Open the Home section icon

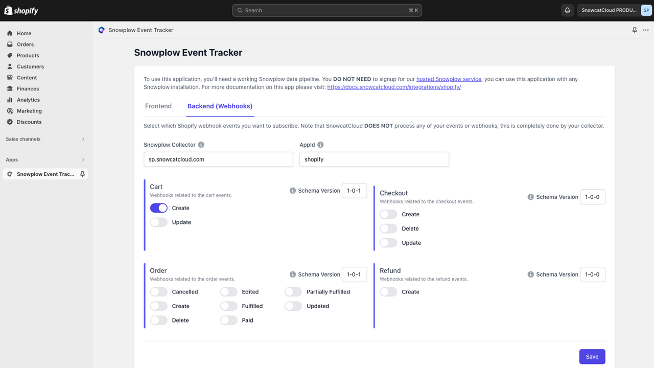coord(9,33)
